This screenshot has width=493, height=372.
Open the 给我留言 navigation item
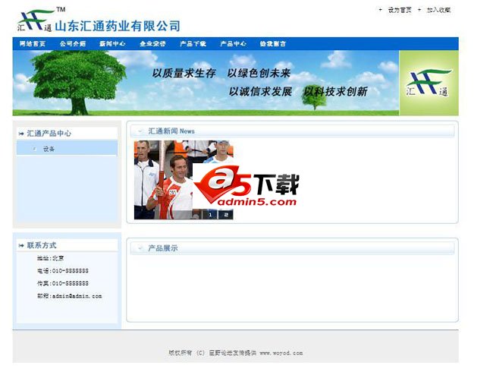point(273,44)
